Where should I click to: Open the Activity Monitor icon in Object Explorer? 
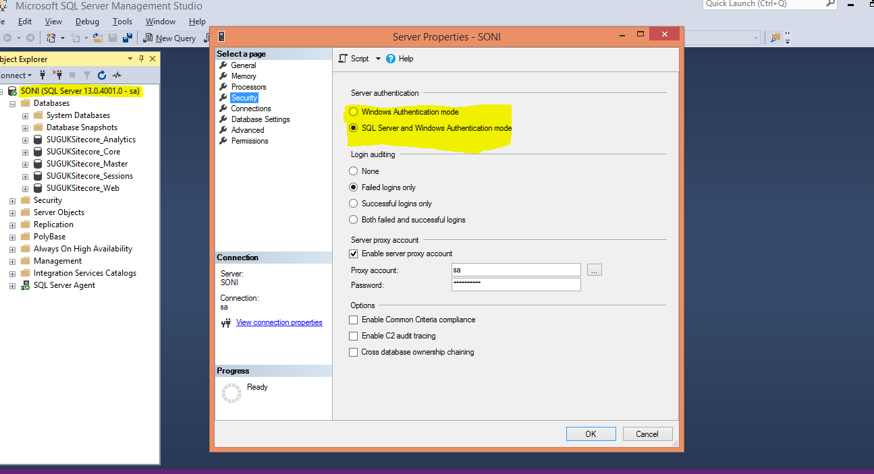coord(117,75)
